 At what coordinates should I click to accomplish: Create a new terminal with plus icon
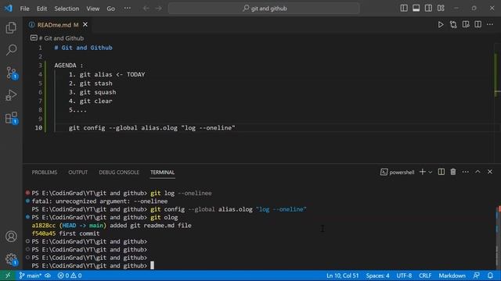(423, 172)
